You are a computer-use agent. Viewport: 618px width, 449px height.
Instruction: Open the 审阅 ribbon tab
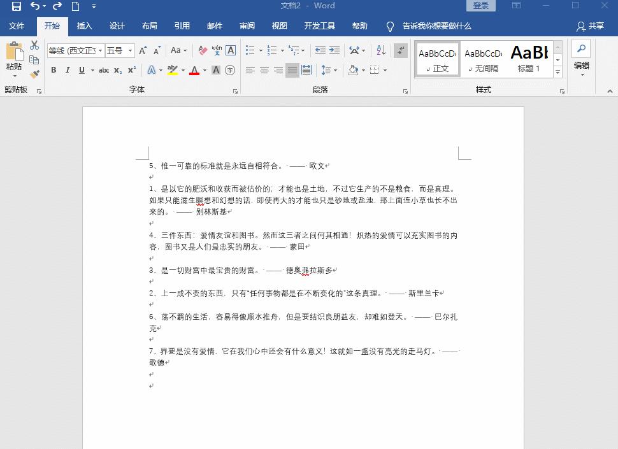247,25
